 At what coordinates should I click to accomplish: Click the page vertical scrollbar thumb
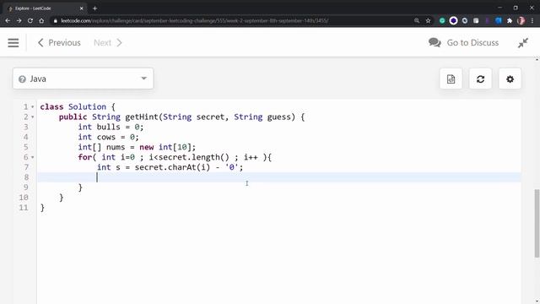[x=537, y=223]
